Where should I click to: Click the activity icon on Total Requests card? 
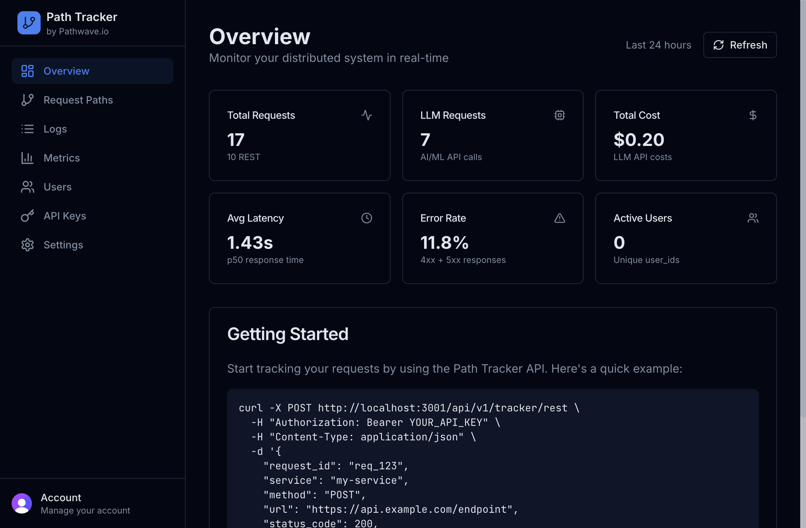tap(367, 115)
